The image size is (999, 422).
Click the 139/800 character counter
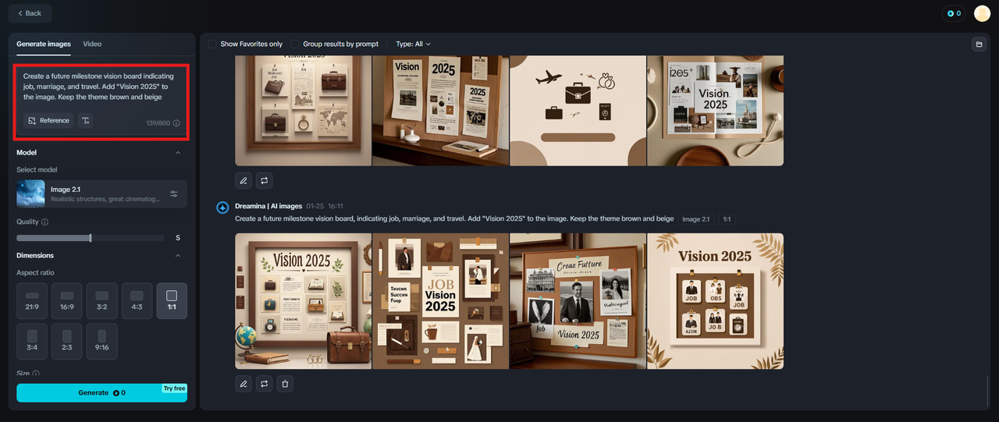click(158, 123)
